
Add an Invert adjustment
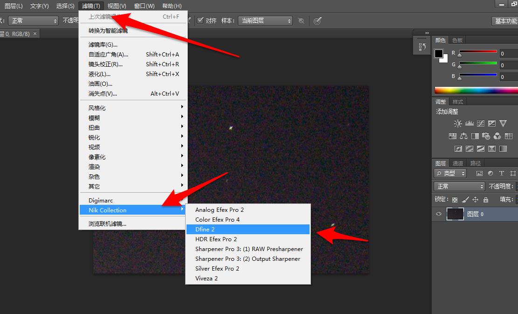click(458, 148)
